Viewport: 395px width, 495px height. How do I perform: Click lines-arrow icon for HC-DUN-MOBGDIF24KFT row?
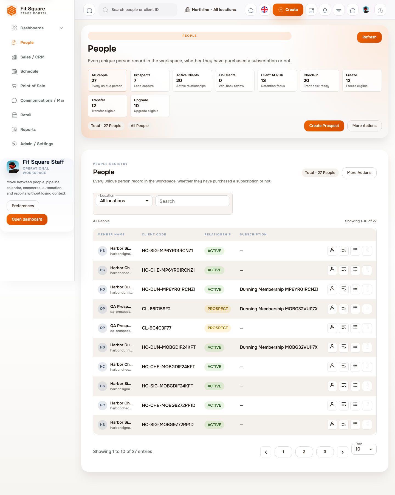coord(344,347)
